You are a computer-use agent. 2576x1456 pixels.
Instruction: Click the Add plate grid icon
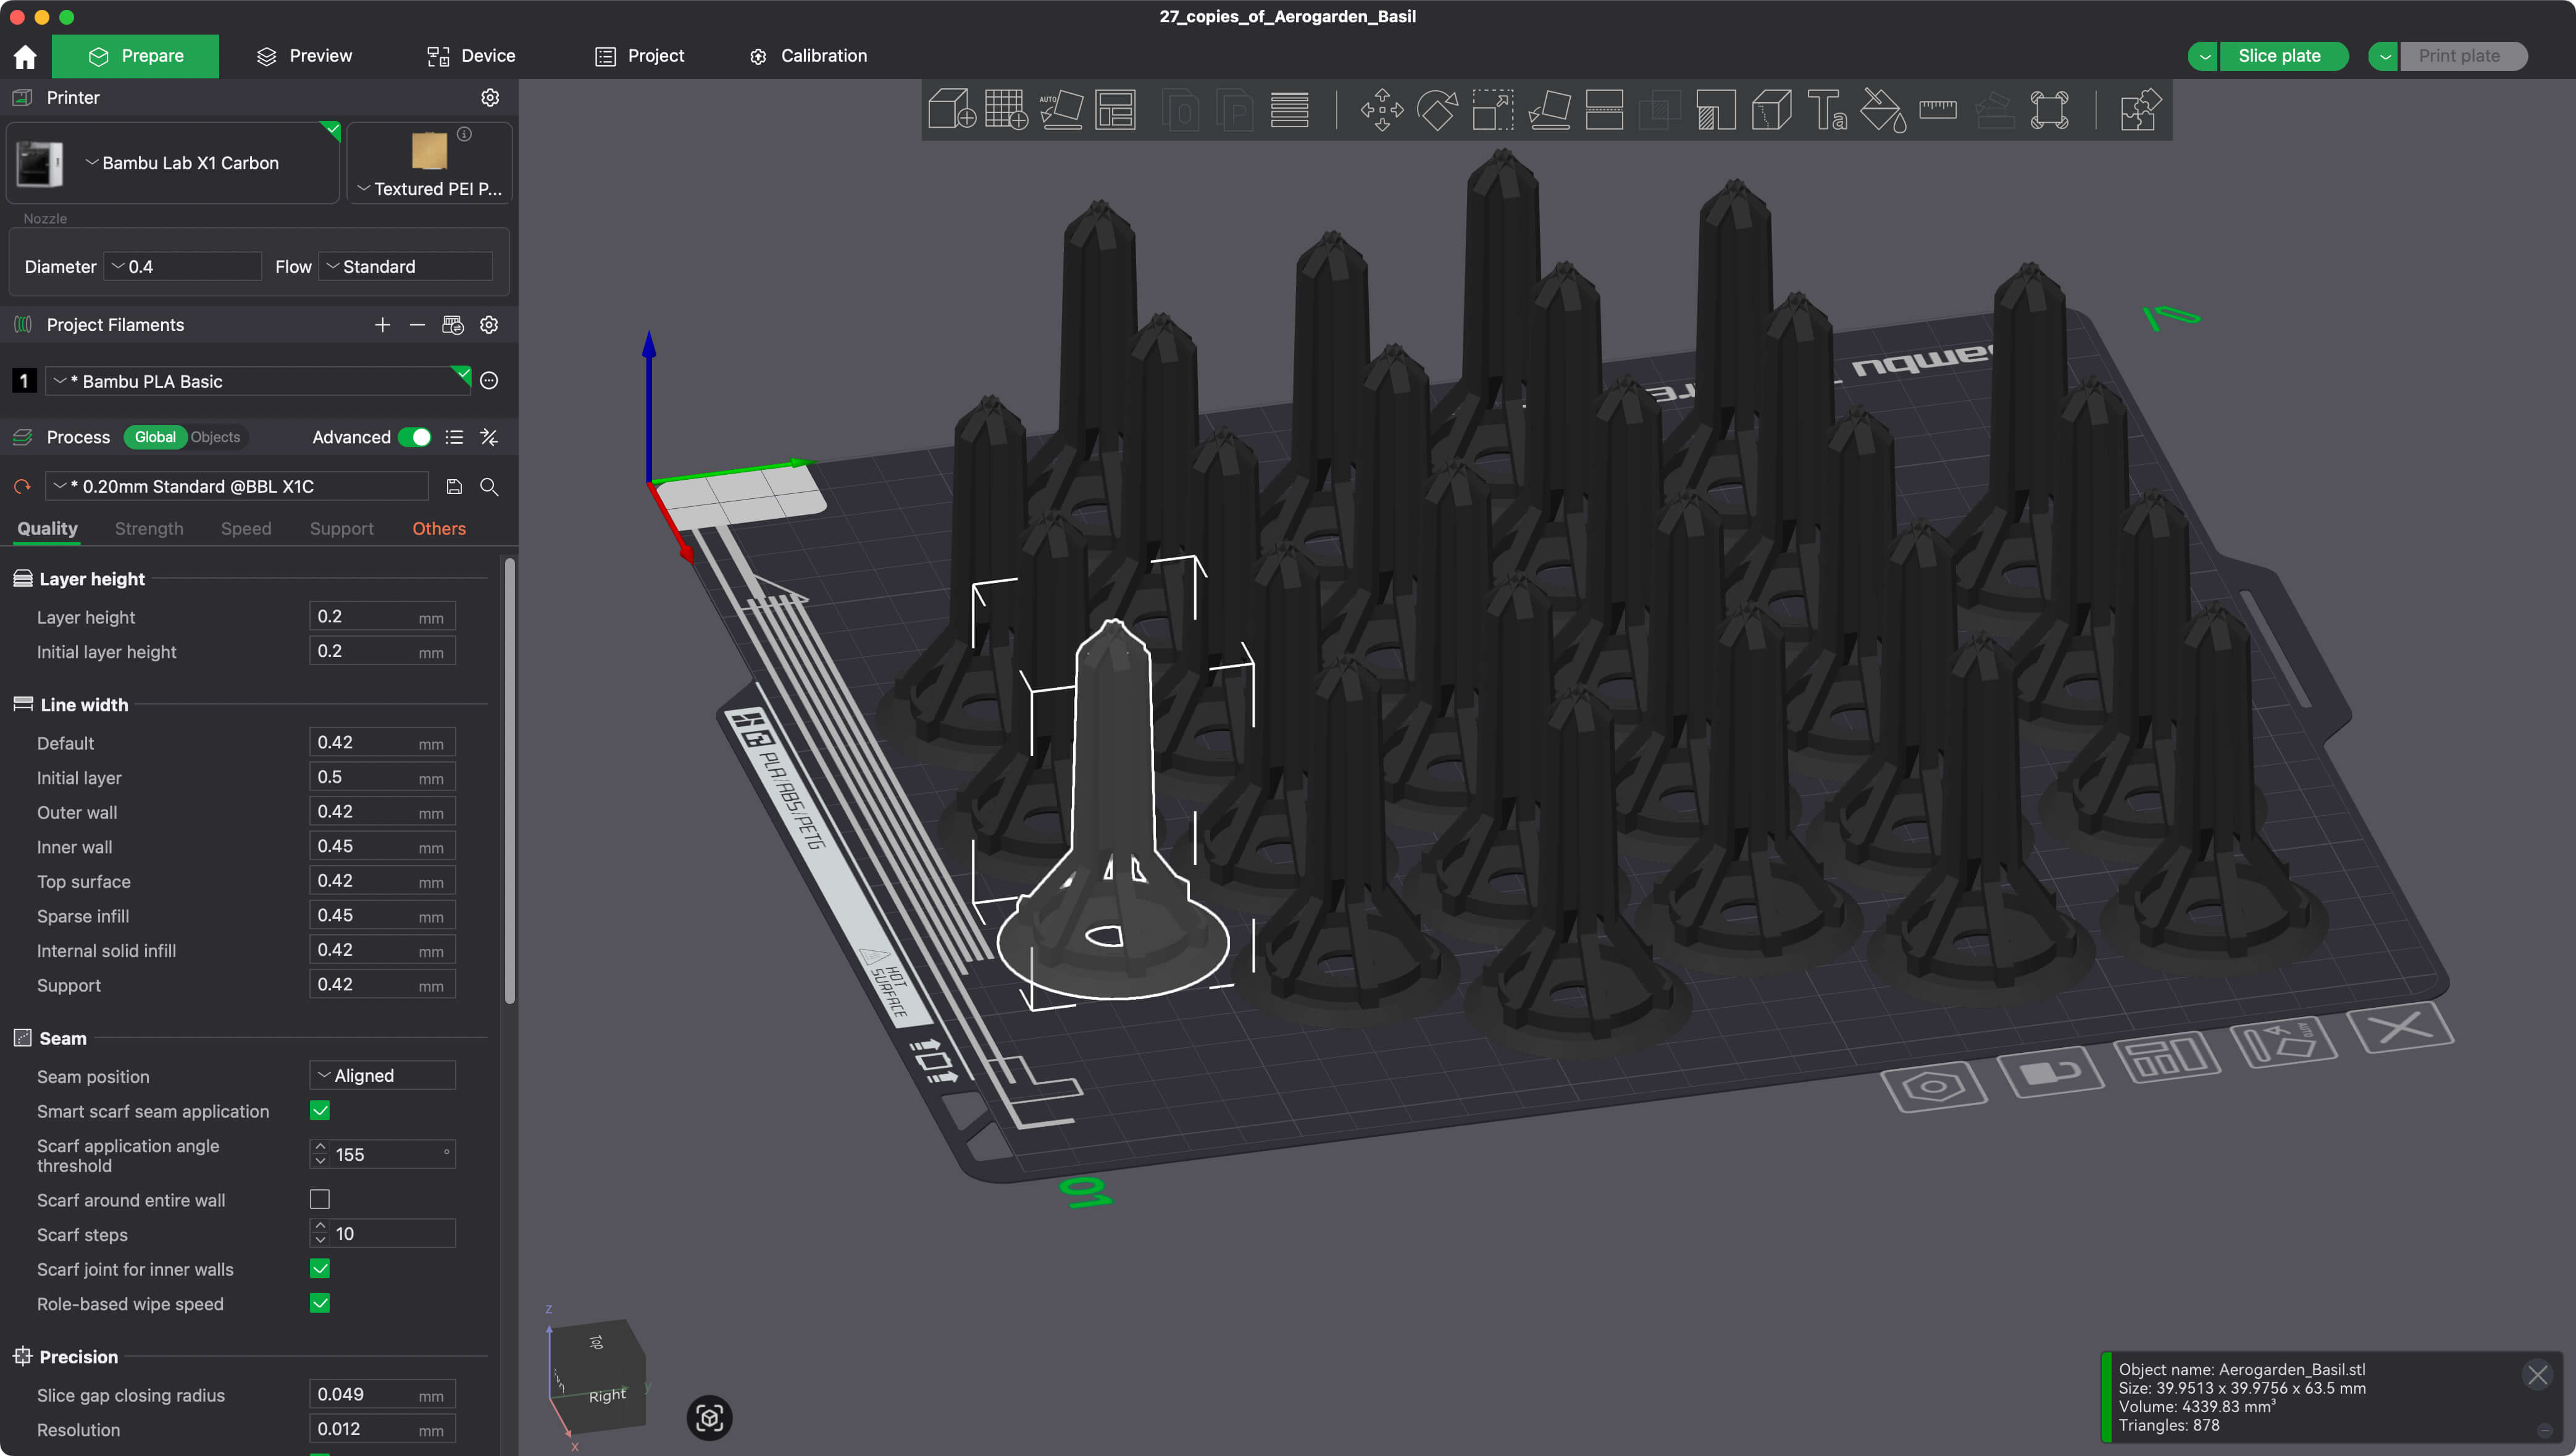point(1006,109)
